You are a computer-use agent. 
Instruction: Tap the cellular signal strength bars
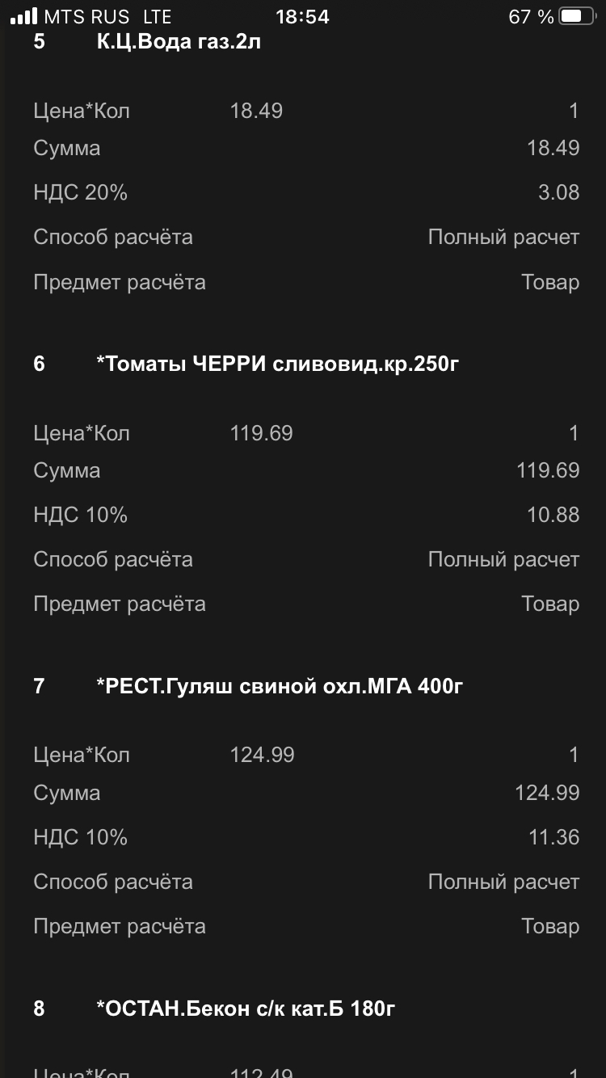tap(24, 16)
